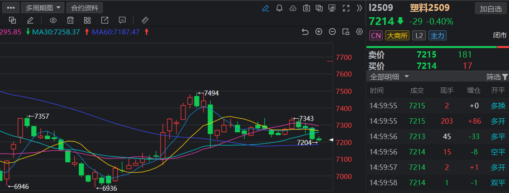Click the undo arrow icon

click(x=305, y=32)
